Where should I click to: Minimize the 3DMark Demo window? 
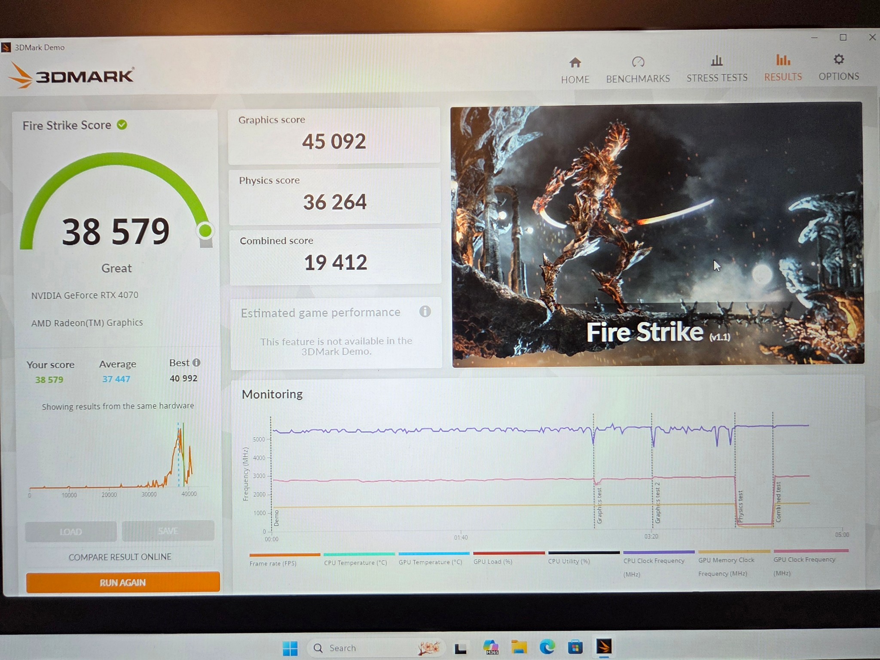(814, 38)
